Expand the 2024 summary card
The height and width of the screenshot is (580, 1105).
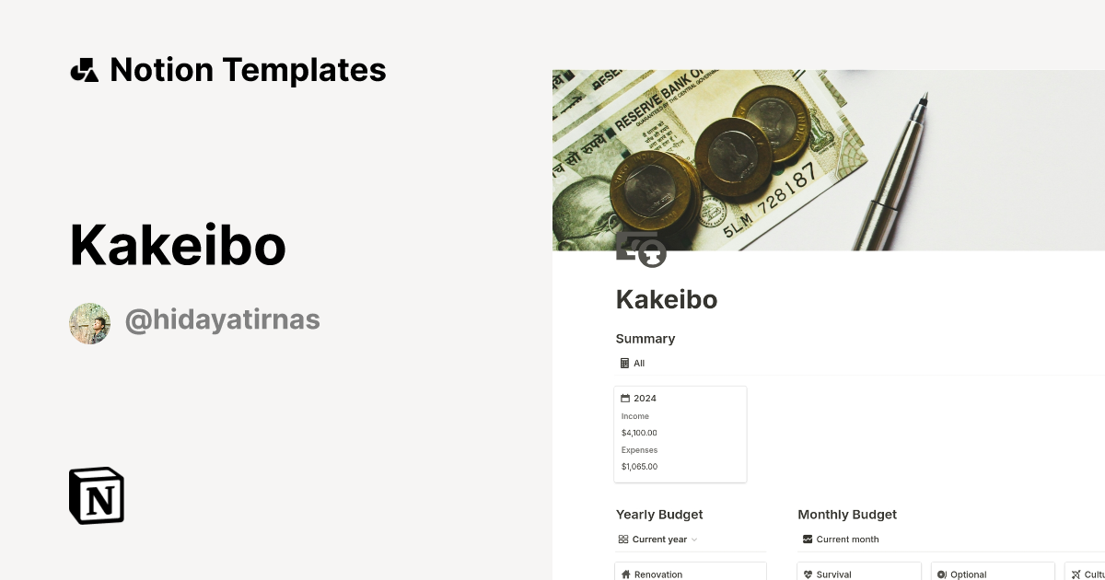click(680, 433)
